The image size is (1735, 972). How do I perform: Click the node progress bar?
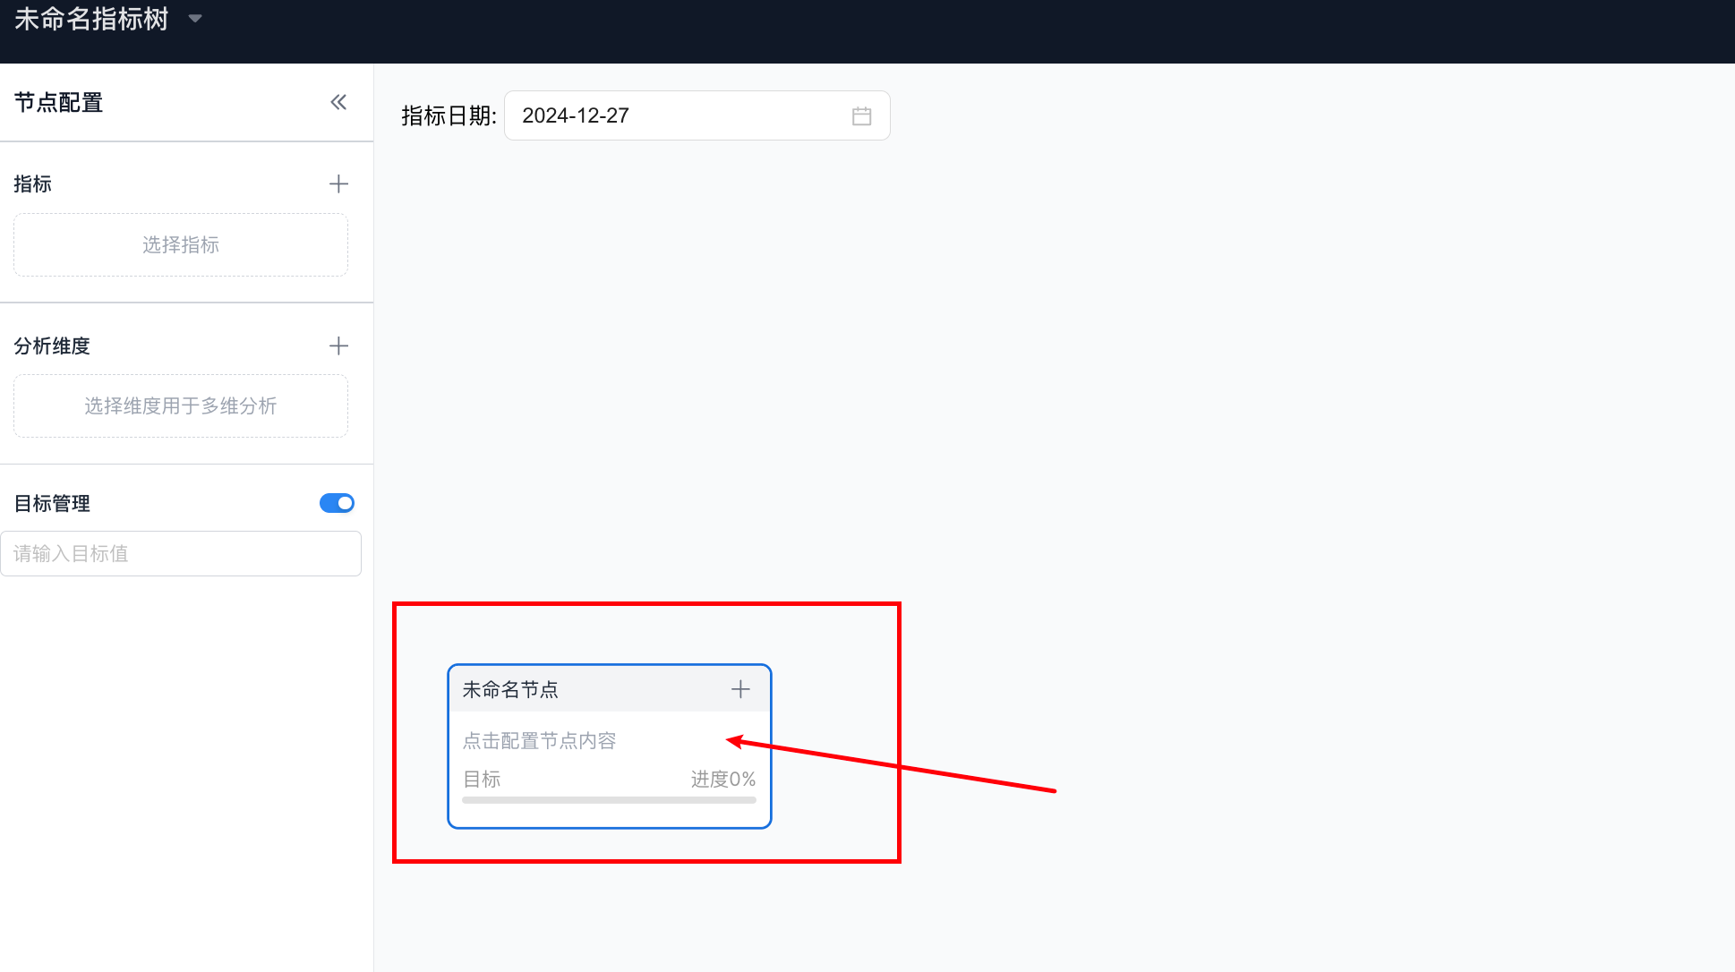coord(609,800)
